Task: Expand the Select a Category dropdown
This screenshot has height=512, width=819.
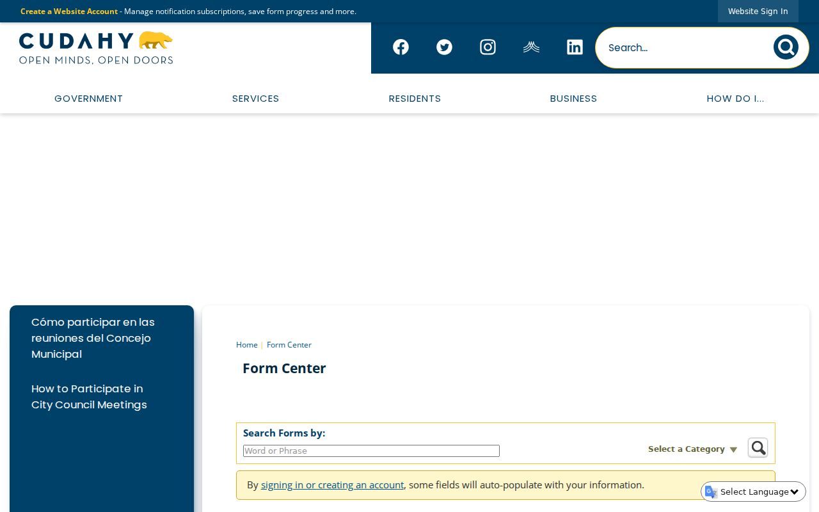Action: pos(692,449)
